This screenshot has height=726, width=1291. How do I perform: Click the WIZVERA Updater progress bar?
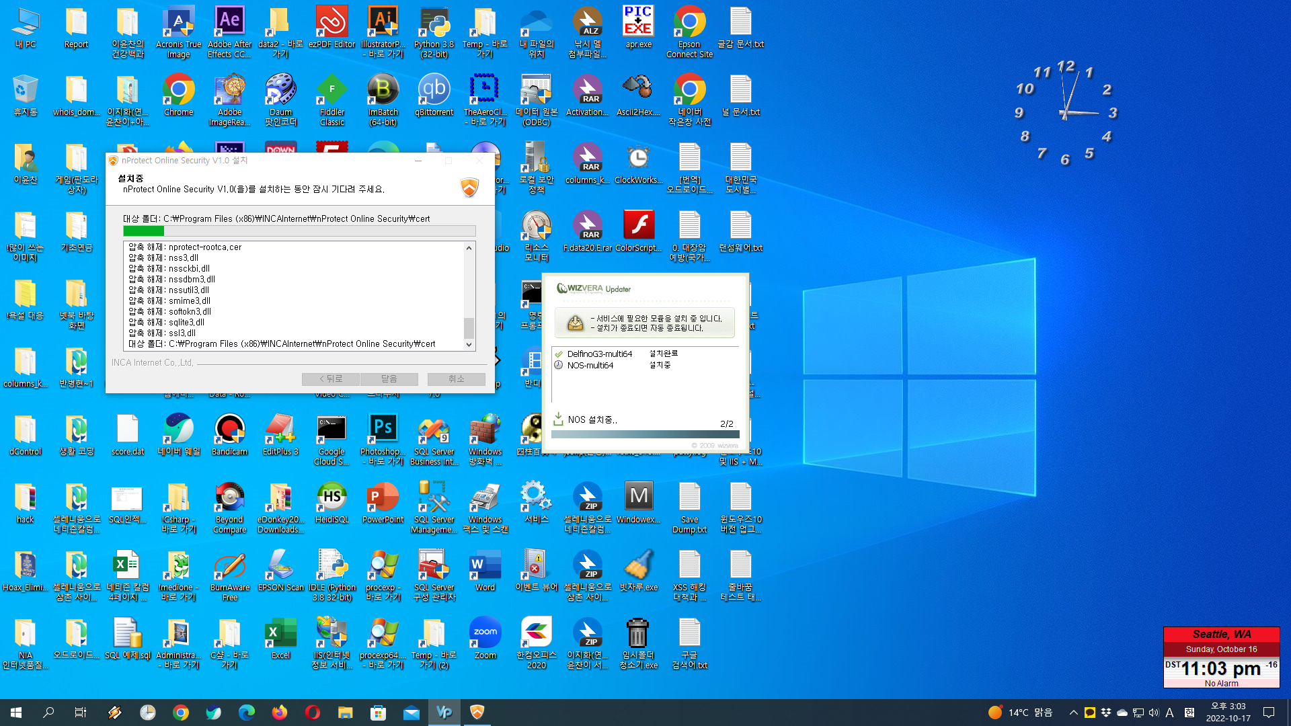(x=645, y=434)
